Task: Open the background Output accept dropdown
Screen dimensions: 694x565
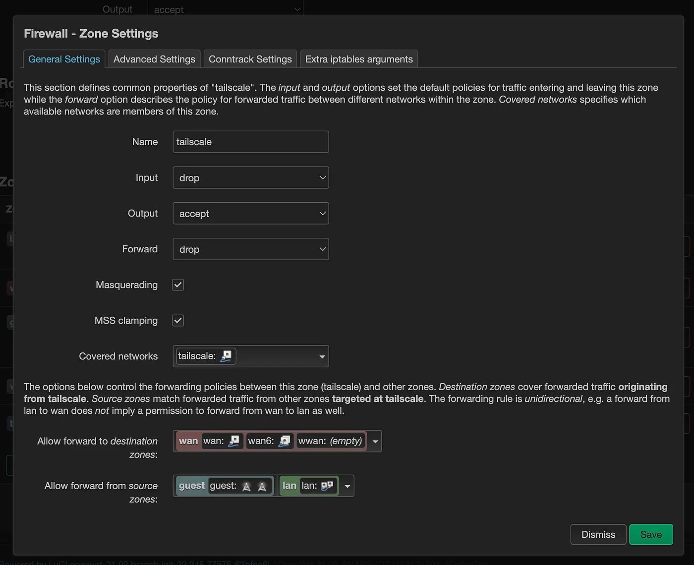Action: coord(226,9)
